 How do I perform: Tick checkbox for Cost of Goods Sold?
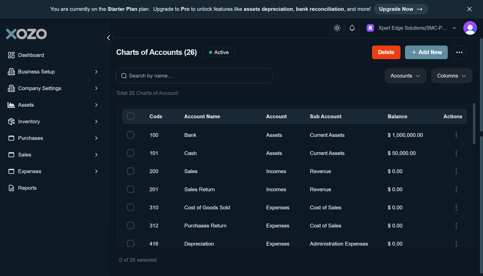point(130,208)
